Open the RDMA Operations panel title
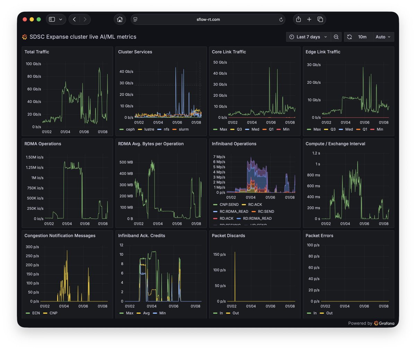 click(43, 143)
